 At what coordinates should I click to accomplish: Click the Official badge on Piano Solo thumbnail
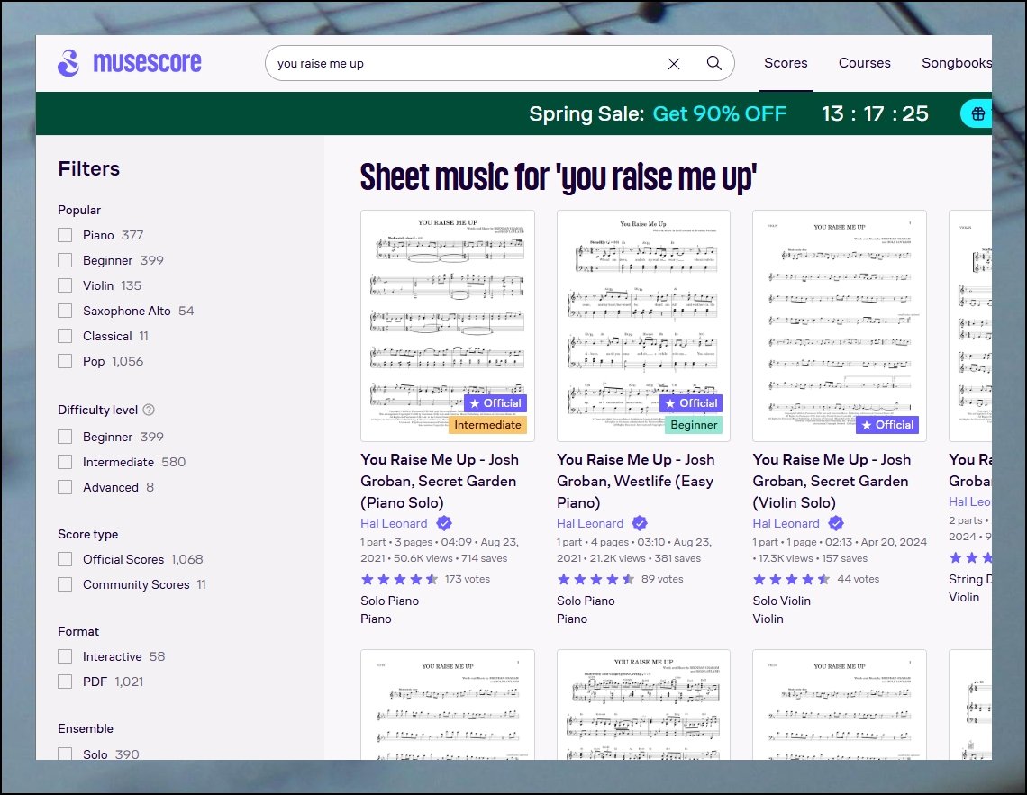(x=495, y=403)
